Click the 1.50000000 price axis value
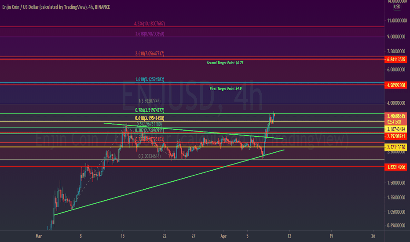The width and height of the screenshot is (410, 242). 397,183
